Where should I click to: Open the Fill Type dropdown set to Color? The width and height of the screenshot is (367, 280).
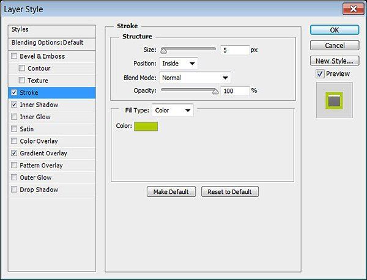pyautogui.click(x=172, y=110)
